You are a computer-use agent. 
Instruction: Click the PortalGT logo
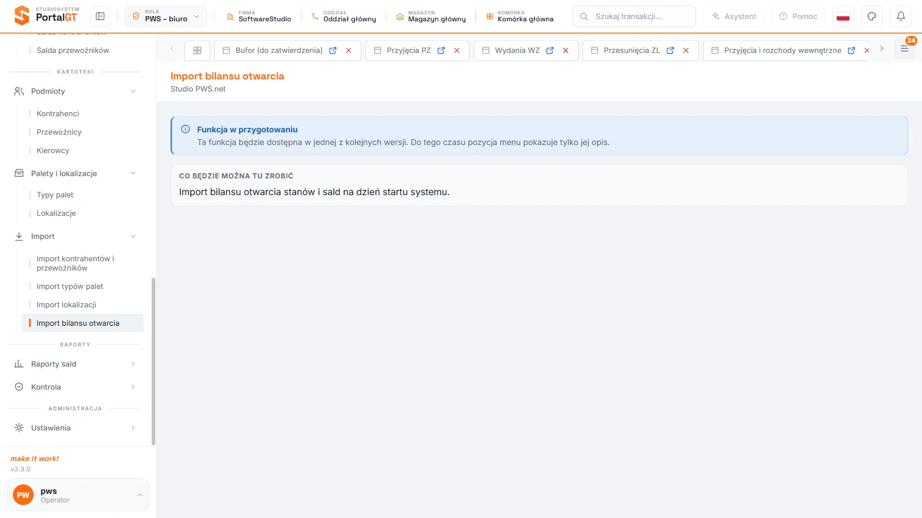click(47, 16)
